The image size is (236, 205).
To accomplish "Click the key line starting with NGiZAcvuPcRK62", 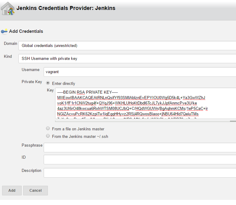I will [128, 114].
